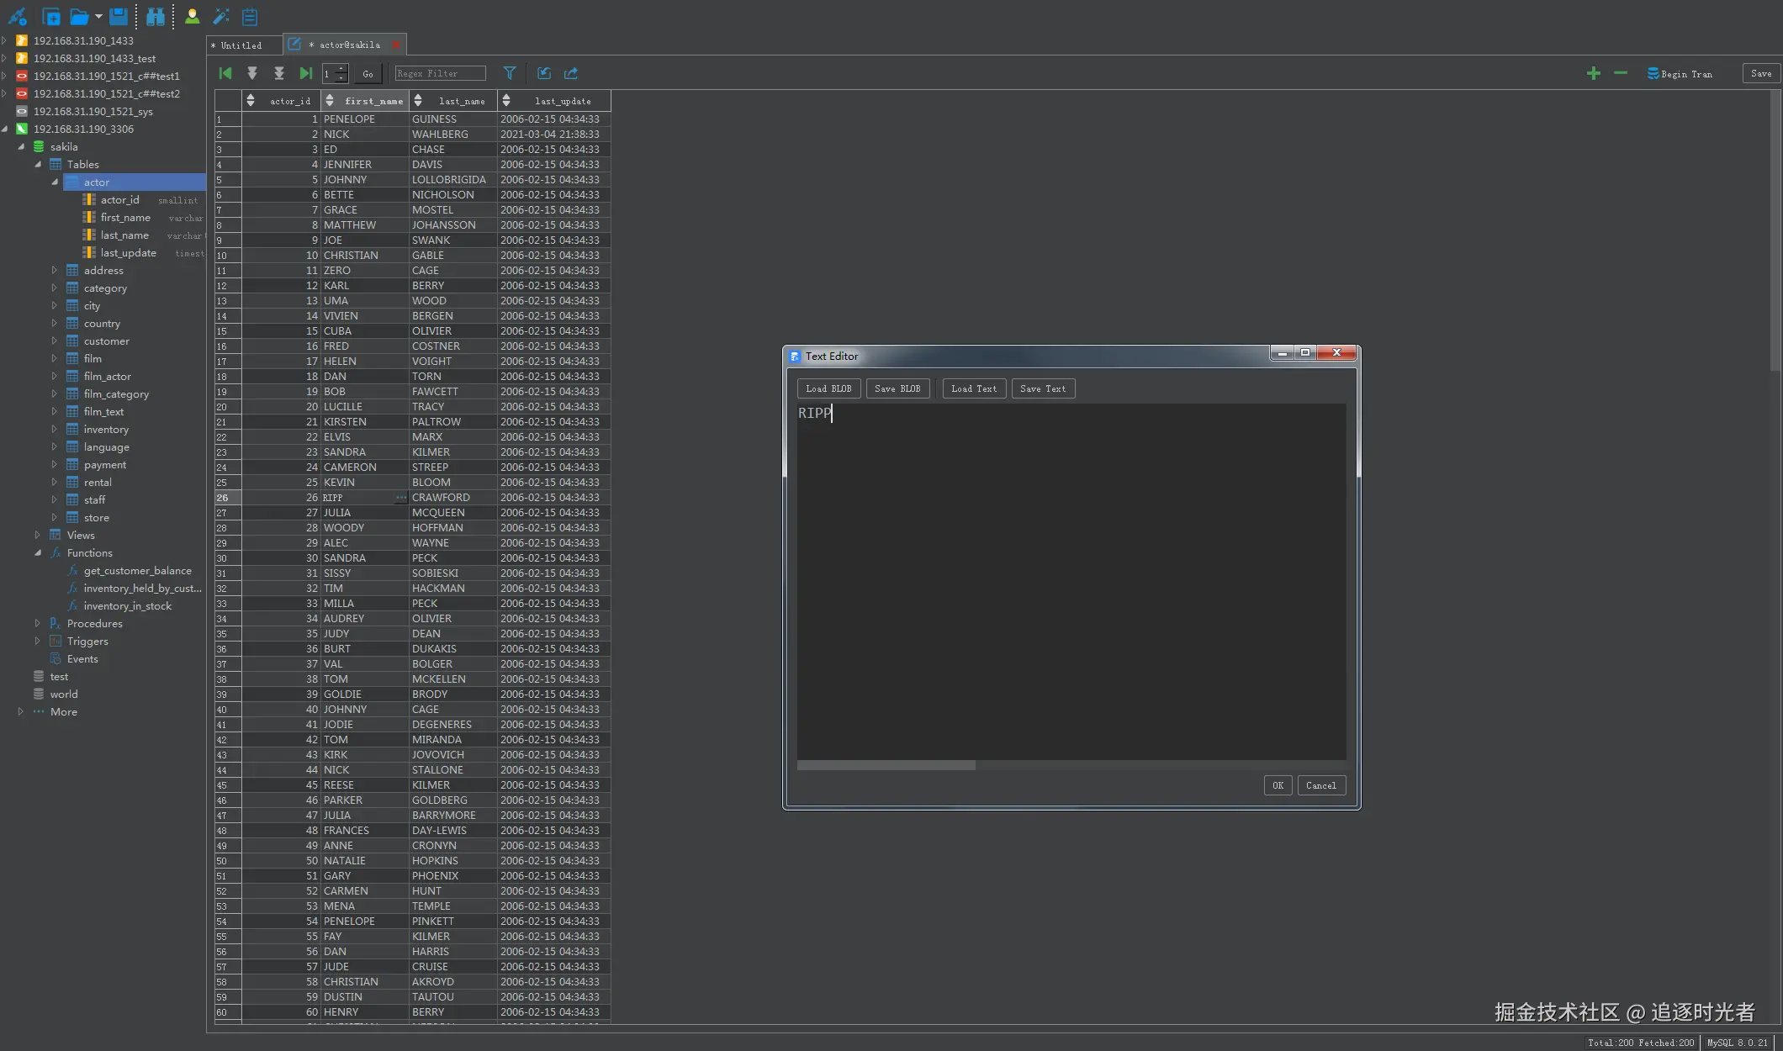1783x1051 pixels.
Task: Click the export data share icon
Action: [571, 74]
